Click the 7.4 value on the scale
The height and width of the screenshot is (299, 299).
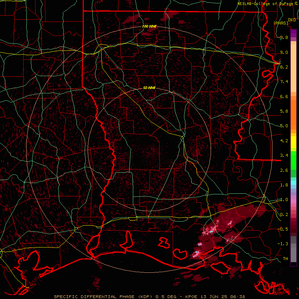284,82
